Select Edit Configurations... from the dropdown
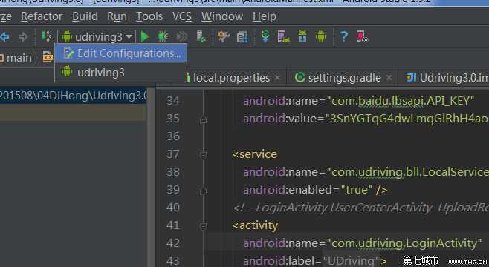 pos(121,53)
